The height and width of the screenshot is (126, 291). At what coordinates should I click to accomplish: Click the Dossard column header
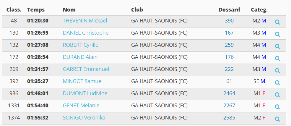coord(229,10)
